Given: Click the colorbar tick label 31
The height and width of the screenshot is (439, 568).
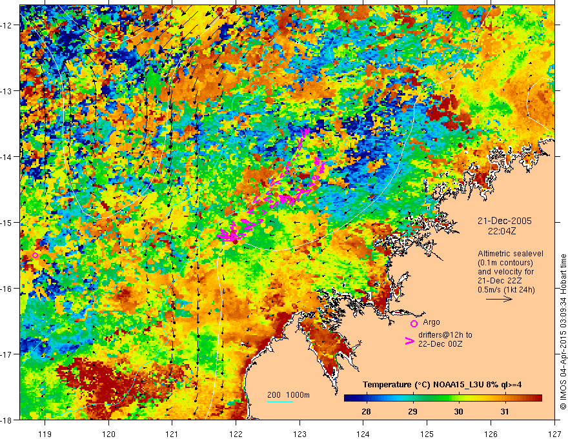Looking at the screenshot, I should (x=505, y=411).
